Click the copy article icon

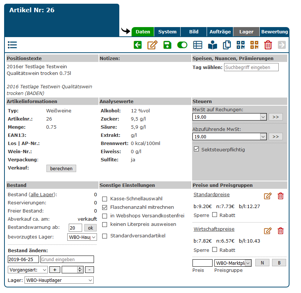[x=227, y=45]
